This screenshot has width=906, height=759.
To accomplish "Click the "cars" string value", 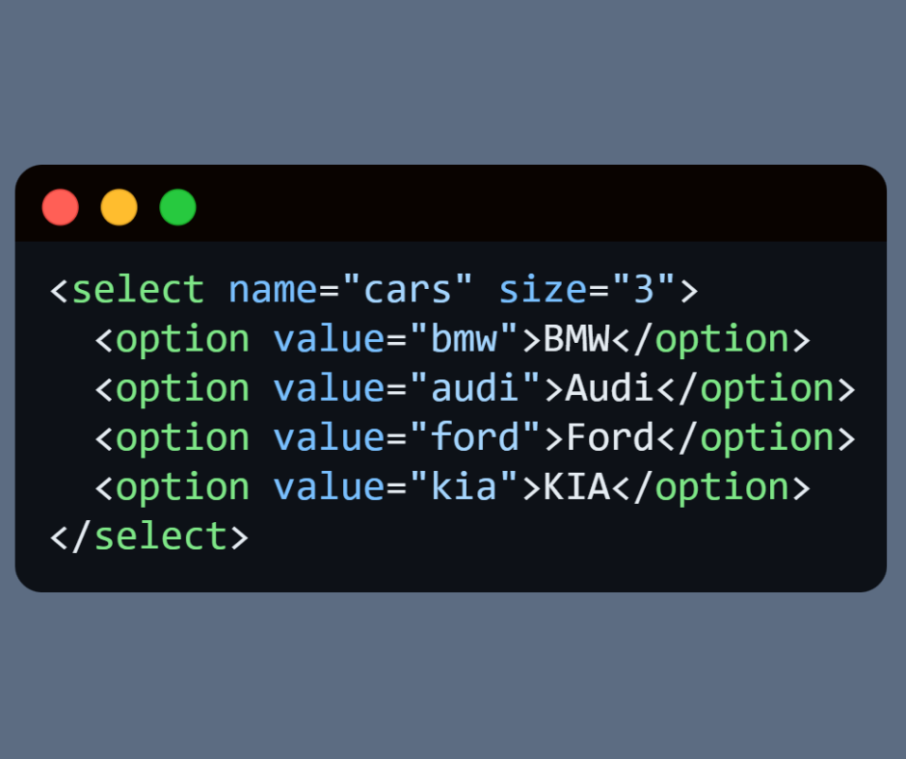I will click(408, 290).
